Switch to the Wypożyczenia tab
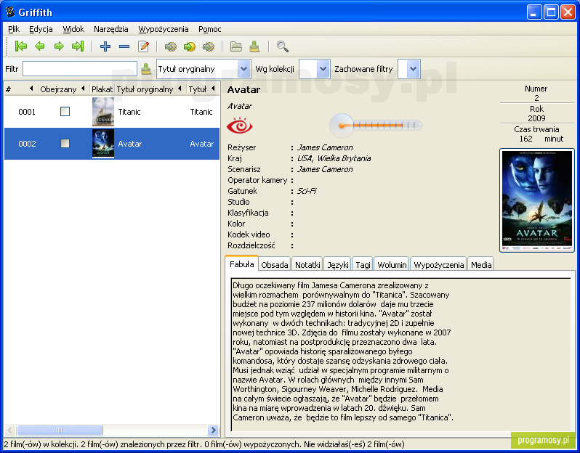580x453 pixels. click(x=439, y=265)
